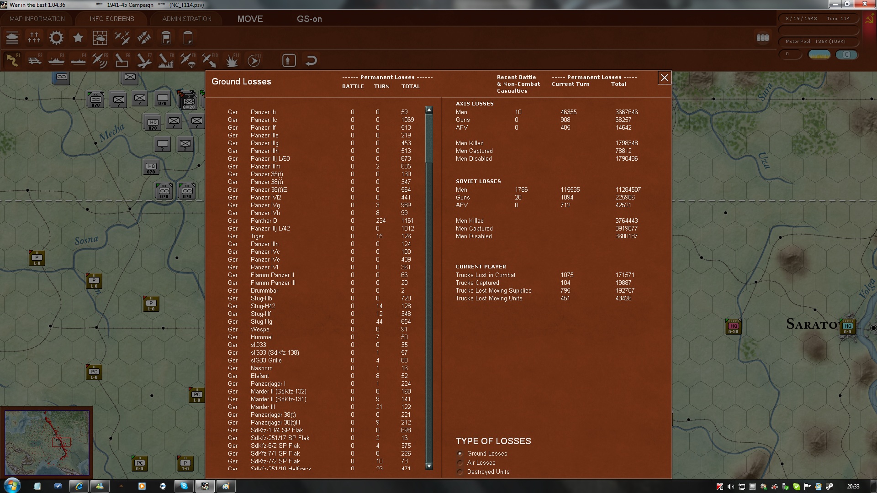
Task: Select Air Losses radio button
Action: point(460,463)
